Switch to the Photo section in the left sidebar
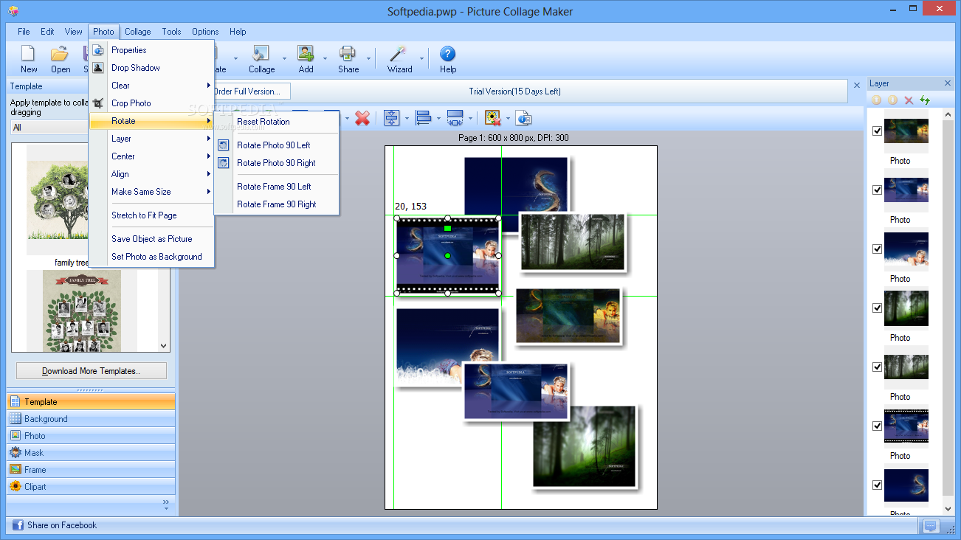The image size is (961, 540). click(91, 436)
